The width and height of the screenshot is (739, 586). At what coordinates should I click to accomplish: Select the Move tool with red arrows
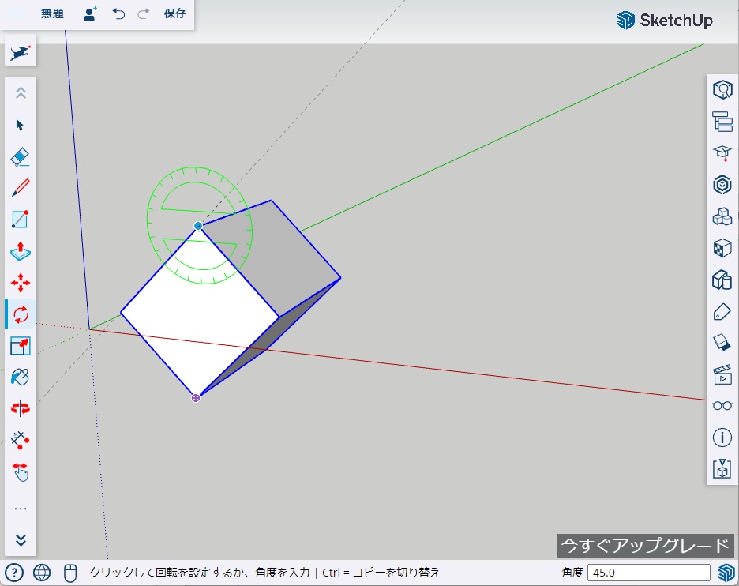pos(21,283)
